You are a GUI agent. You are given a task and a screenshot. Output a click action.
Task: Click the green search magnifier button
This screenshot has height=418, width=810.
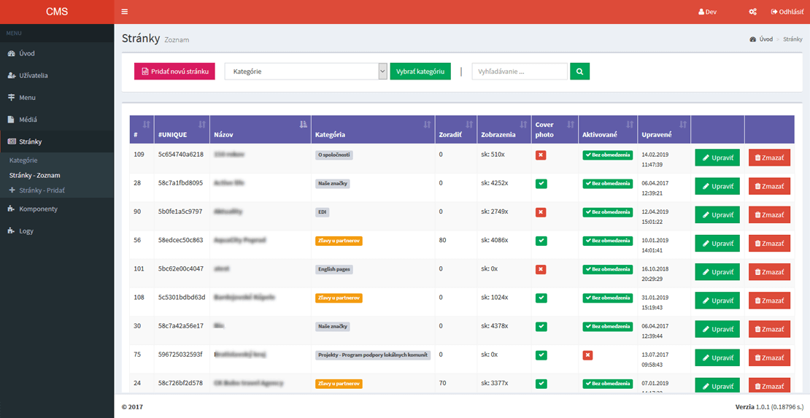tap(579, 71)
